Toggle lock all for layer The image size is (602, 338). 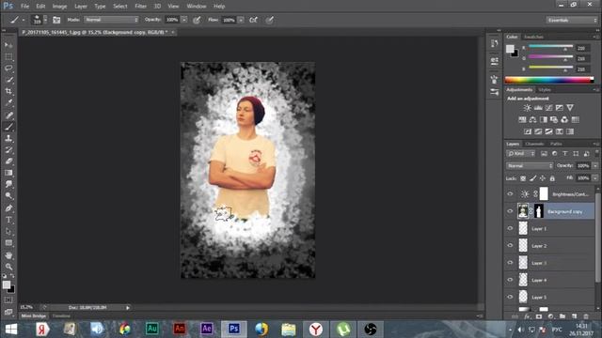(x=552, y=178)
